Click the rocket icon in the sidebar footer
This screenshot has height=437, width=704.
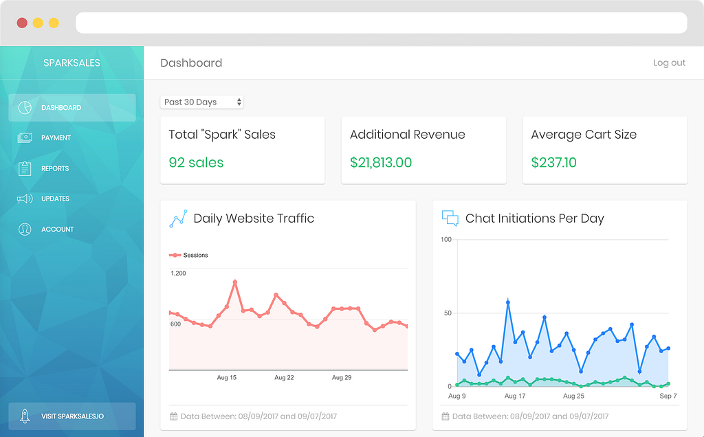[x=25, y=416]
